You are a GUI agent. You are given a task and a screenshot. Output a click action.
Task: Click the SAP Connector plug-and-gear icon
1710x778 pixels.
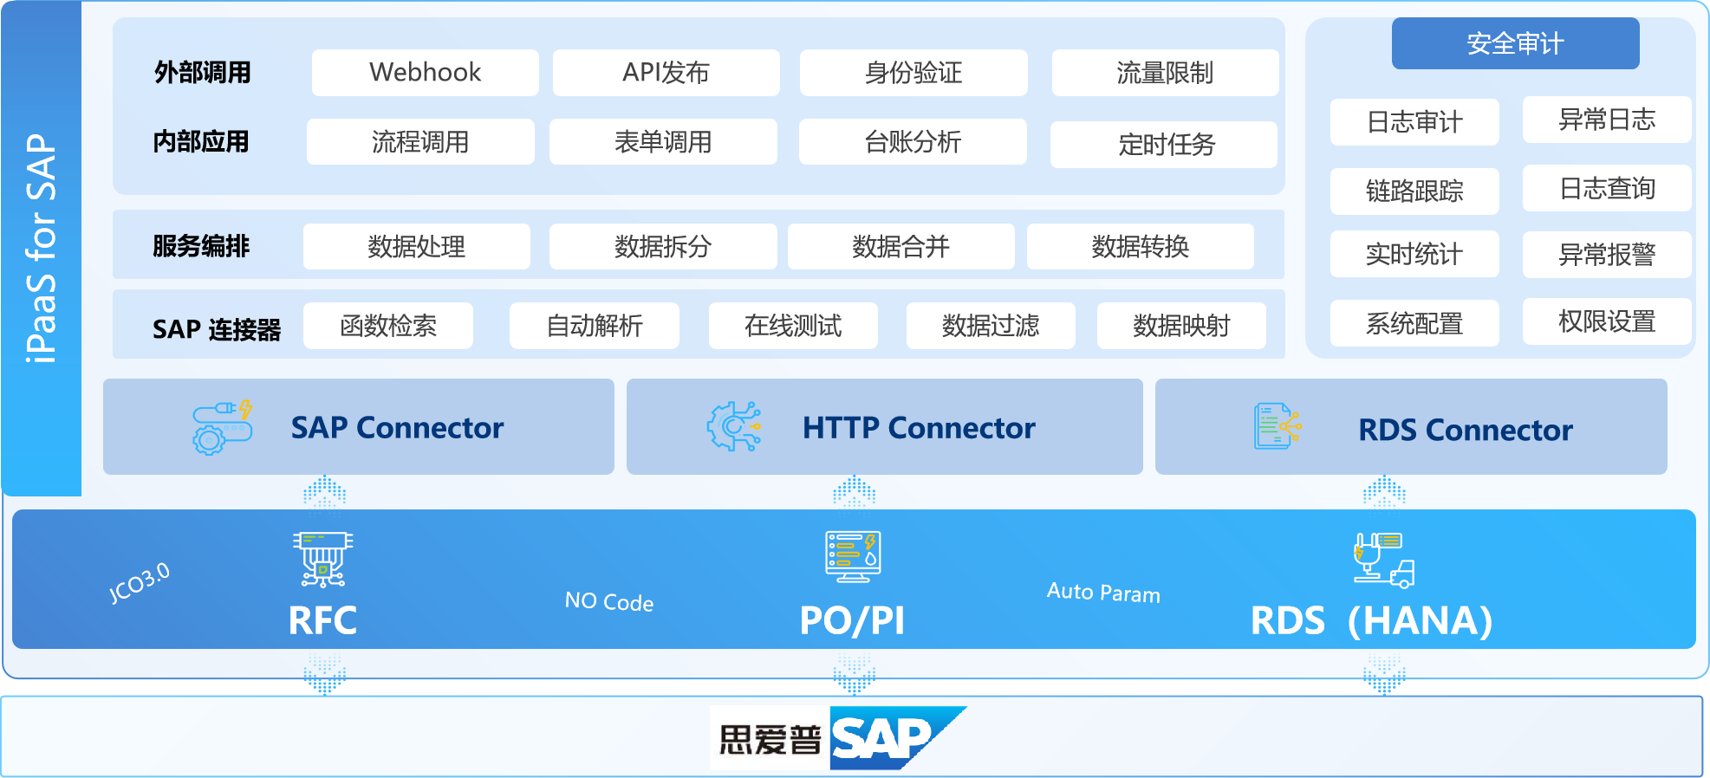[x=223, y=427]
